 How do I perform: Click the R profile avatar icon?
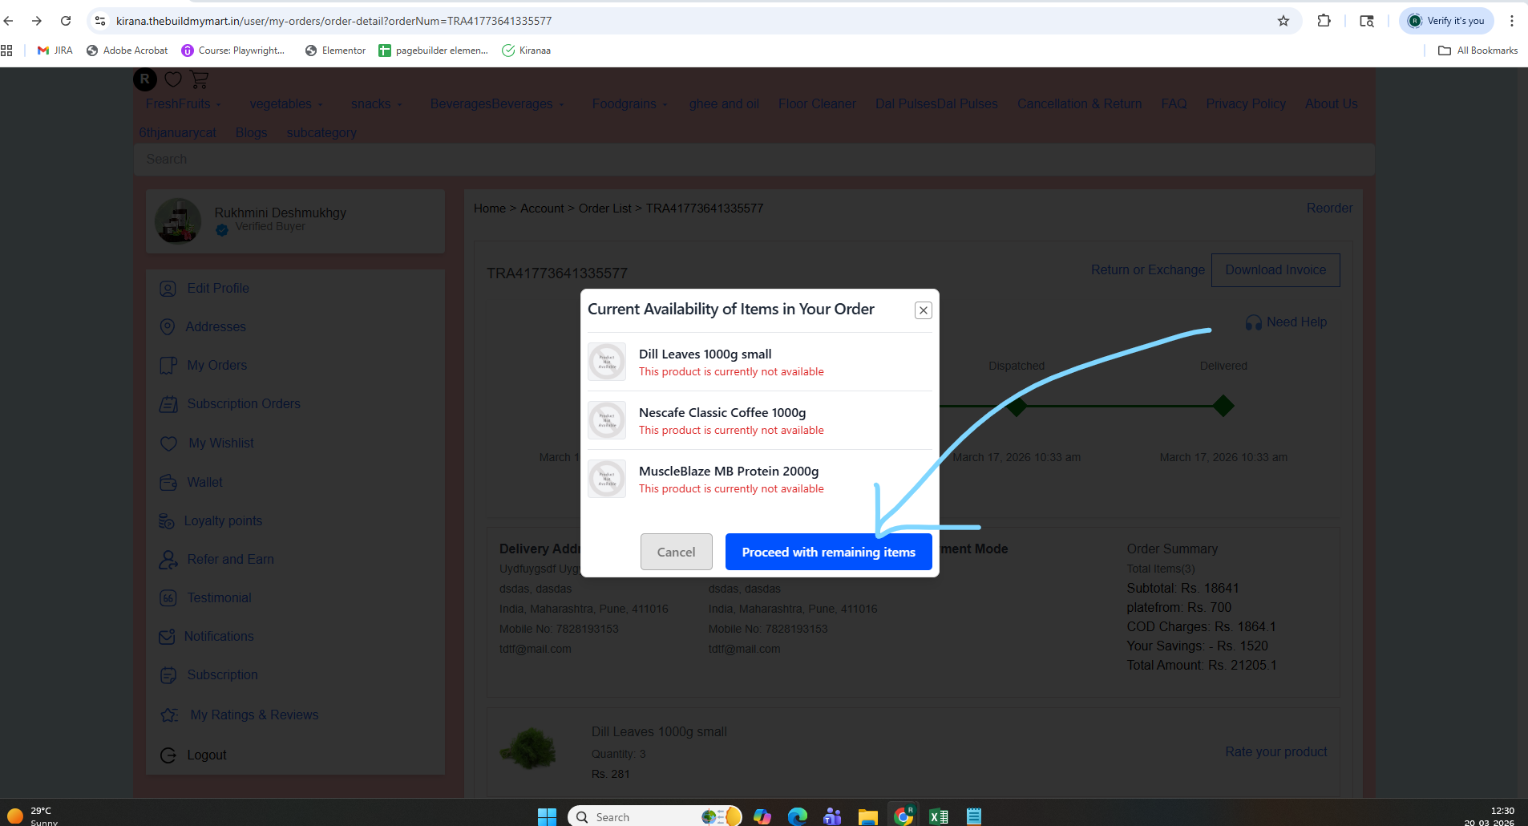(x=145, y=79)
